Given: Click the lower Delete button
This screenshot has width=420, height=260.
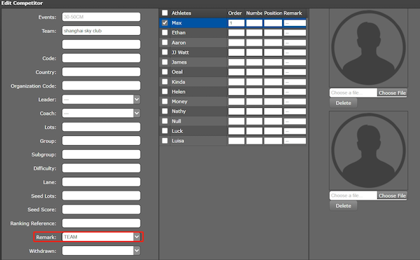Looking at the screenshot, I should click(x=343, y=206).
